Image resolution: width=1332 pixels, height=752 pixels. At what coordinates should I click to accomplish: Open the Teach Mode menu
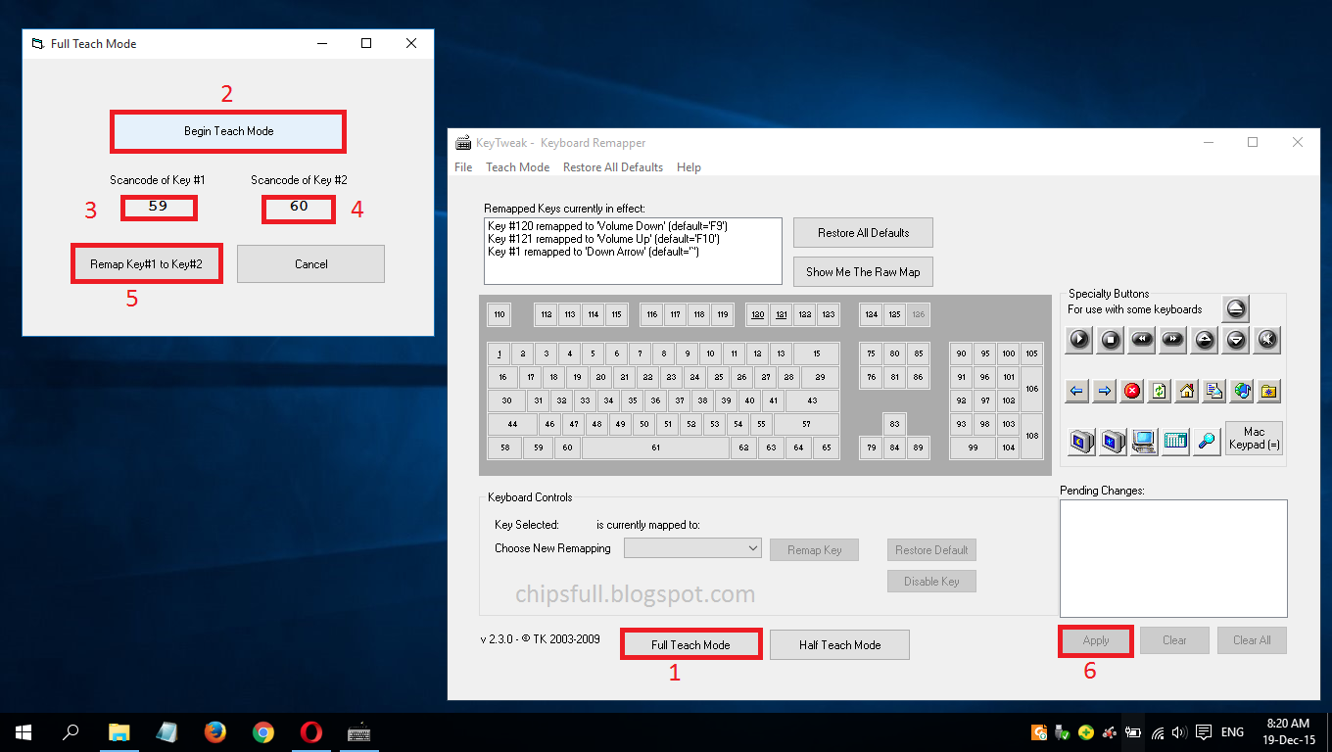(x=517, y=167)
